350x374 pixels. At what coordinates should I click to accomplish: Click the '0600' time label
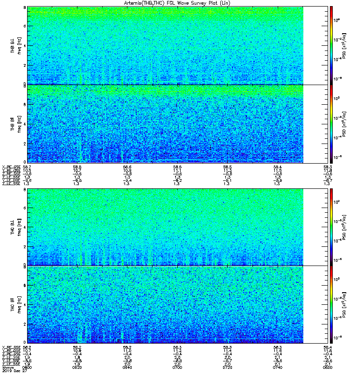27,367
